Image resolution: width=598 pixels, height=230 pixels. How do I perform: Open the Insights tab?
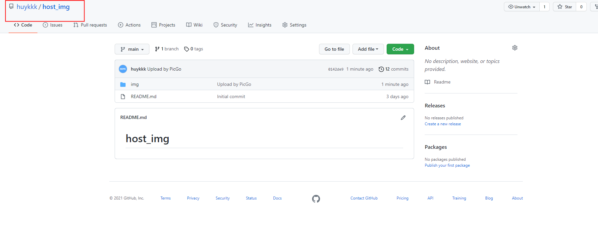(x=260, y=25)
